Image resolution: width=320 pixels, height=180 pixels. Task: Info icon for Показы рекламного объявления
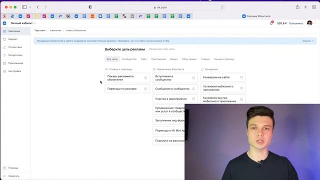145,78
